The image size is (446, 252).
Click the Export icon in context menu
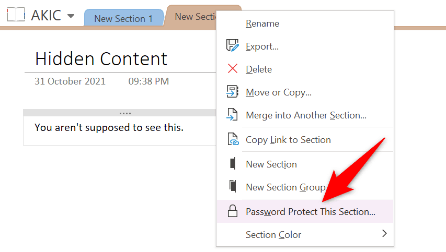point(232,46)
